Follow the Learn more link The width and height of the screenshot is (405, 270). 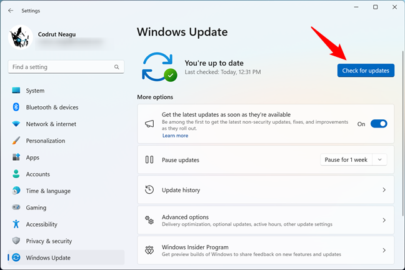tap(175, 136)
